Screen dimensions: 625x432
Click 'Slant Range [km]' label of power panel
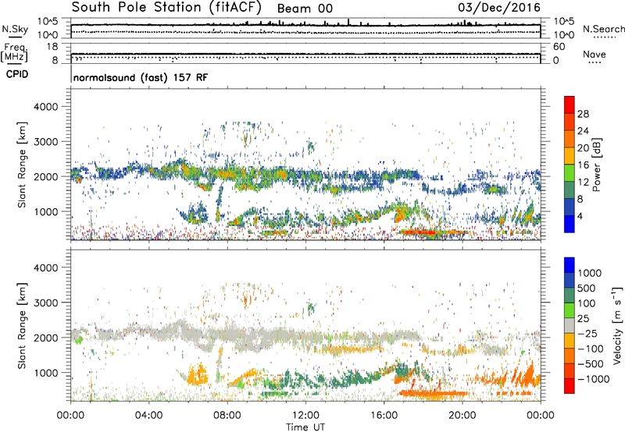(22, 165)
